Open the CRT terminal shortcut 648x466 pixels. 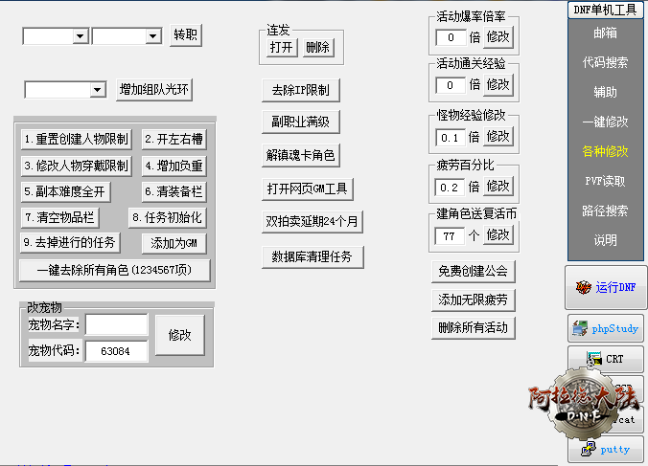[x=606, y=360]
